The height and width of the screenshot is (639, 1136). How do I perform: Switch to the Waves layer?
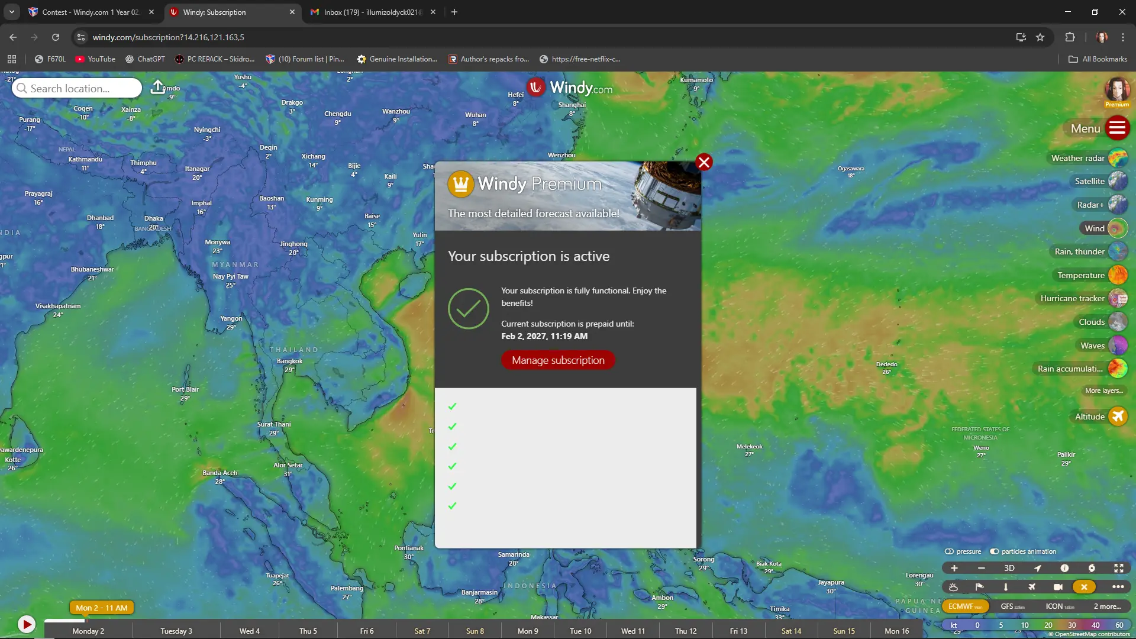tap(1103, 346)
